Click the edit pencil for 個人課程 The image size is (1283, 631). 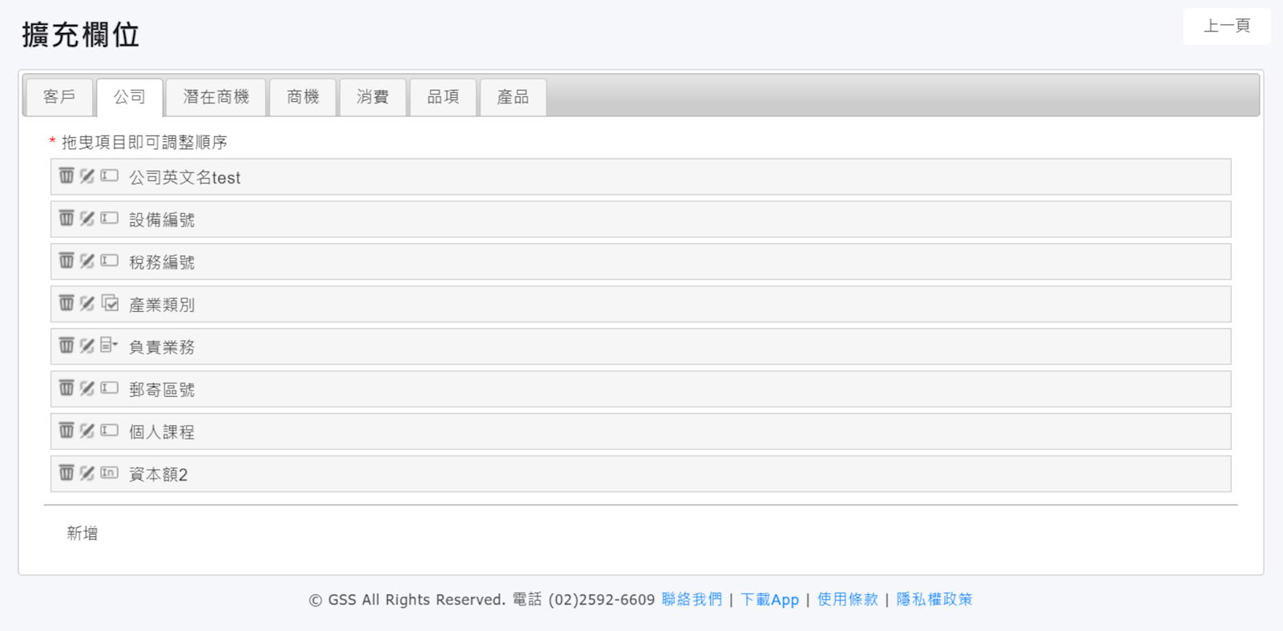pyautogui.click(x=87, y=431)
